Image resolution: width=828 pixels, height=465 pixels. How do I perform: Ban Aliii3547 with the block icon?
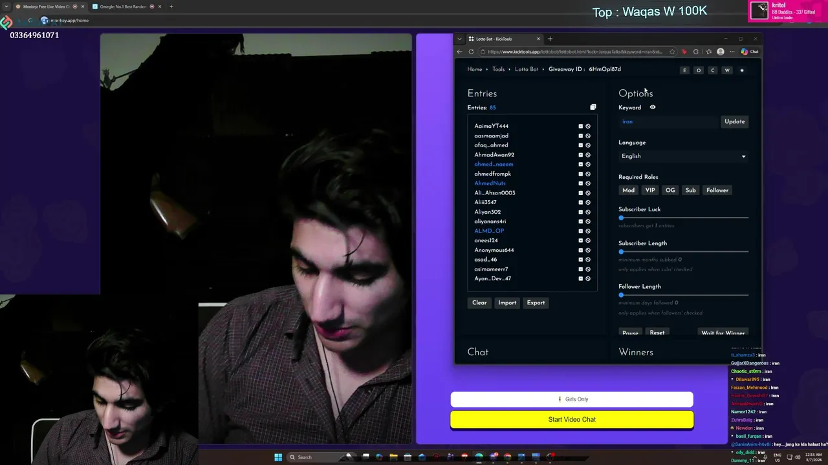(x=588, y=202)
